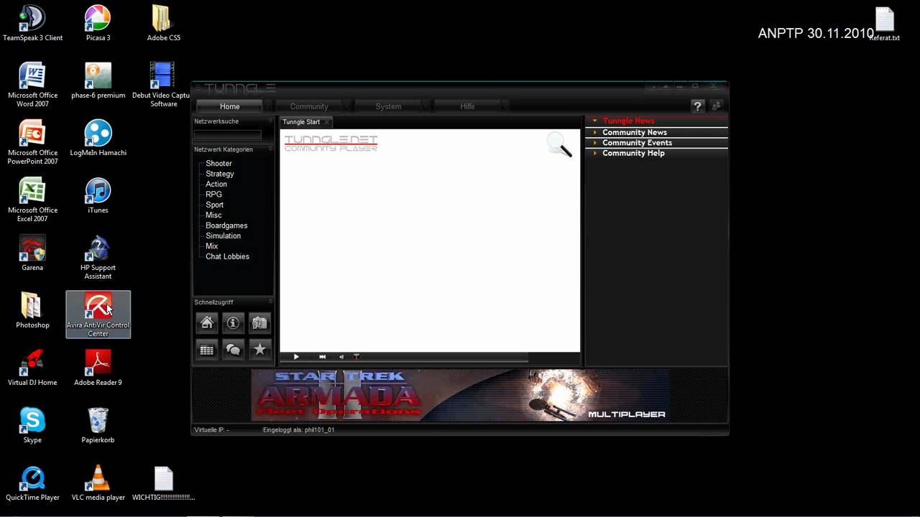Image resolution: width=920 pixels, height=517 pixels.
Task: Open the chat bubbles quick access icon
Action: (233, 350)
